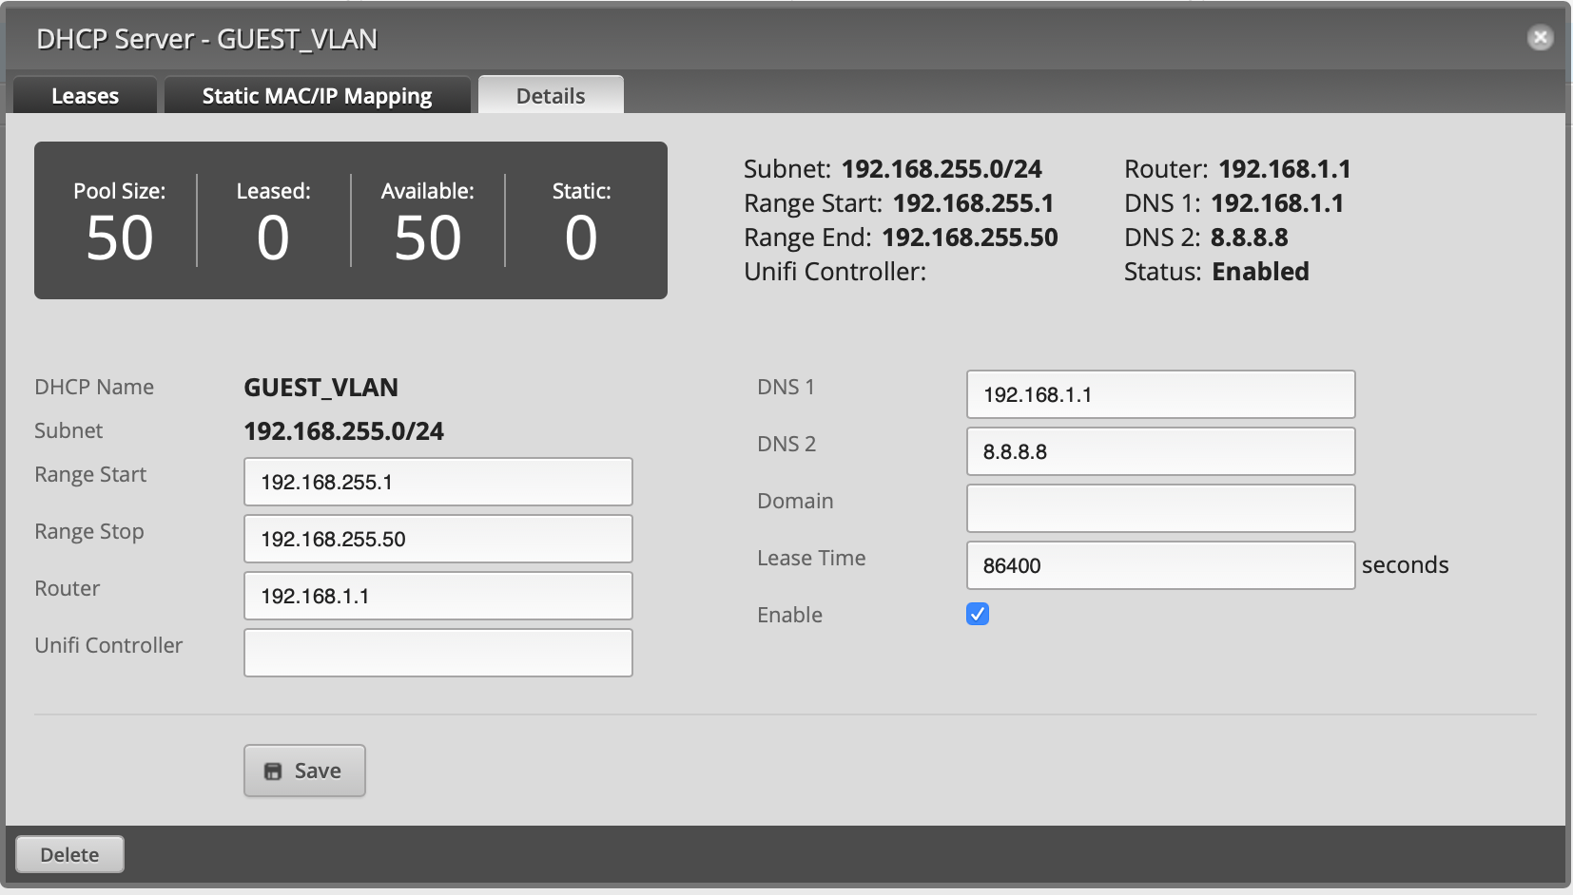Image resolution: width=1573 pixels, height=895 pixels.
Task: Select the Available count statistic
Action: [427, 223]
